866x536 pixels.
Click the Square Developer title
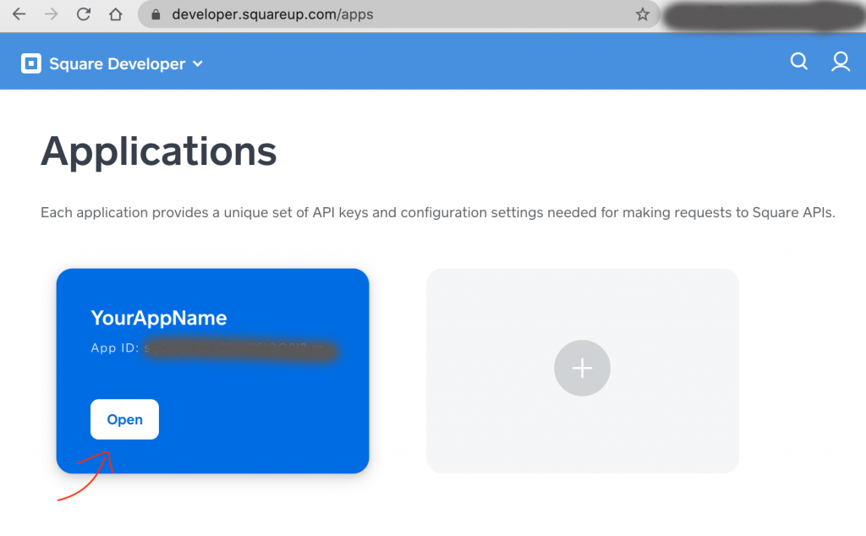[117, 64]
